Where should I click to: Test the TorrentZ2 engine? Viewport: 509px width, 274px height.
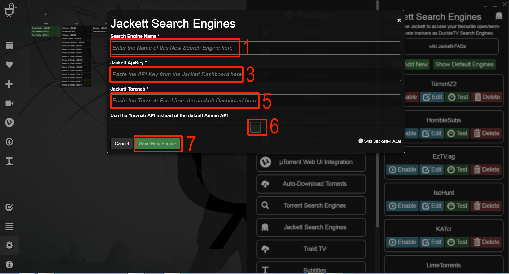coord(458,97)
